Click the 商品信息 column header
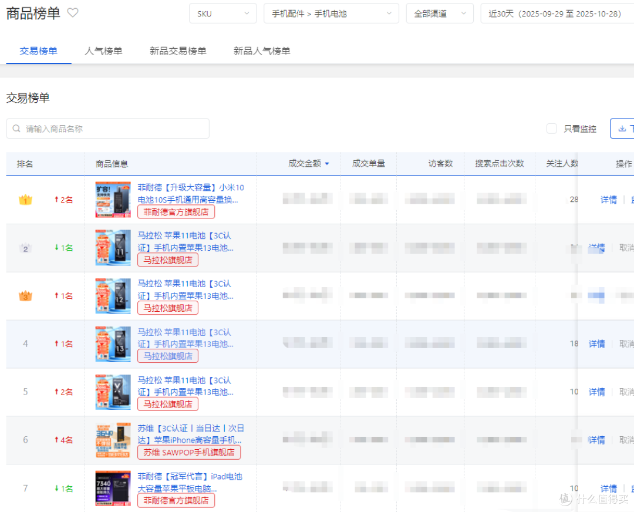 [112, 164]
